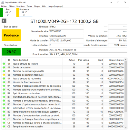This screenshot has height=131, width=129.
Task: Click status dot for Spécifique au constructeur
Action: [x=4, y=93]
